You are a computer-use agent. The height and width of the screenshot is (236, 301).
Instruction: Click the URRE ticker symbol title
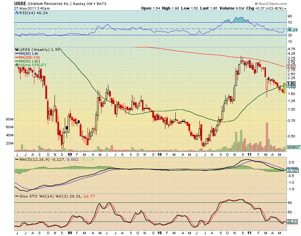20,4
